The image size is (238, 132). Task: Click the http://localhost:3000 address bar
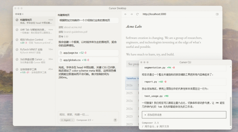[x=154, y=14]
